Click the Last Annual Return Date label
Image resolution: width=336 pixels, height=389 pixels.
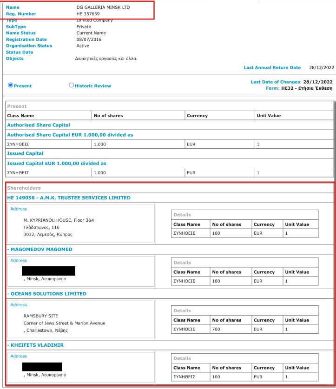272,68
